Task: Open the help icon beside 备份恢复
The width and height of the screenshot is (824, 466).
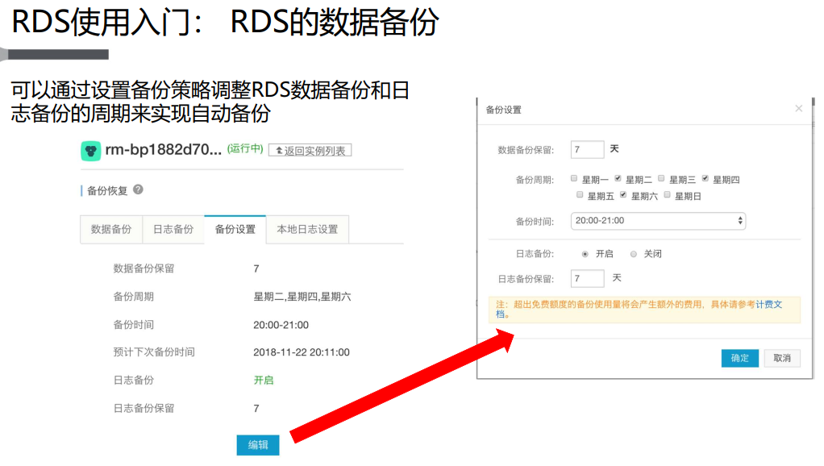Action: tap(138, 189)
